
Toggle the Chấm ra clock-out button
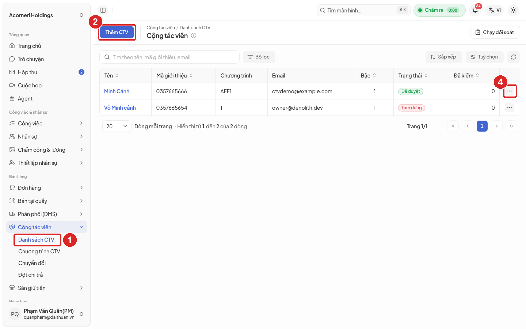tap(439, 10)
